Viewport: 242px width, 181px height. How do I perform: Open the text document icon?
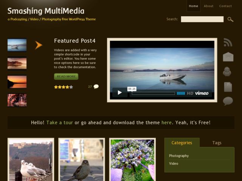coord(228,87)
